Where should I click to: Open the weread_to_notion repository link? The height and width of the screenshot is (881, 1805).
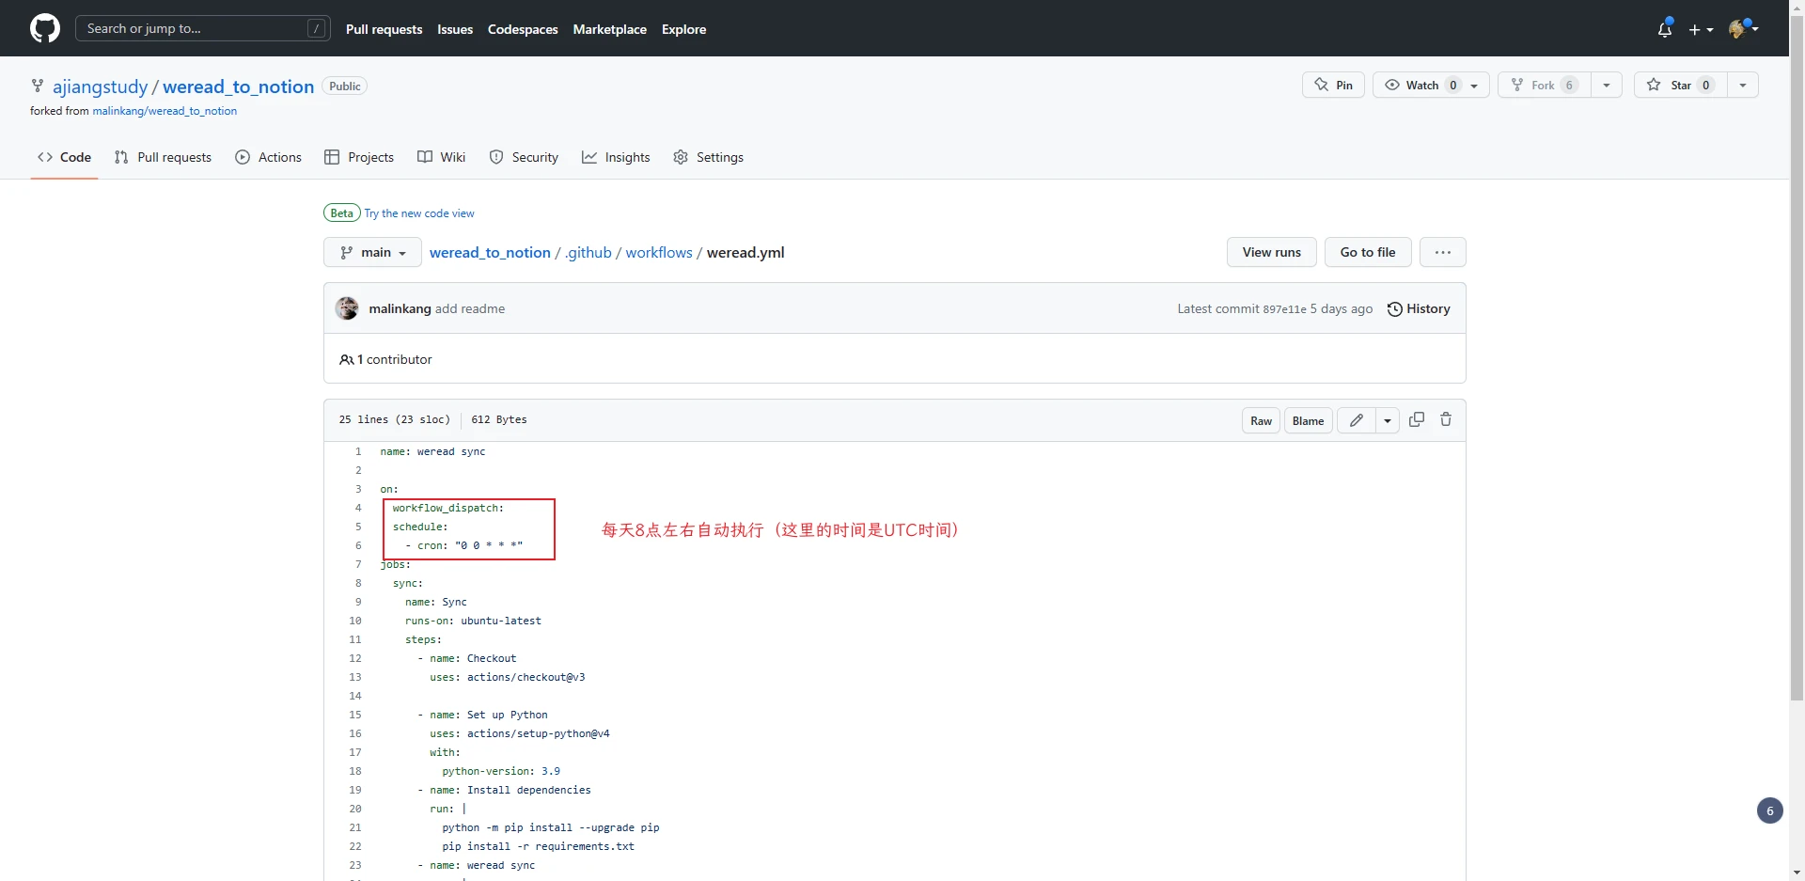pos(238,87)
